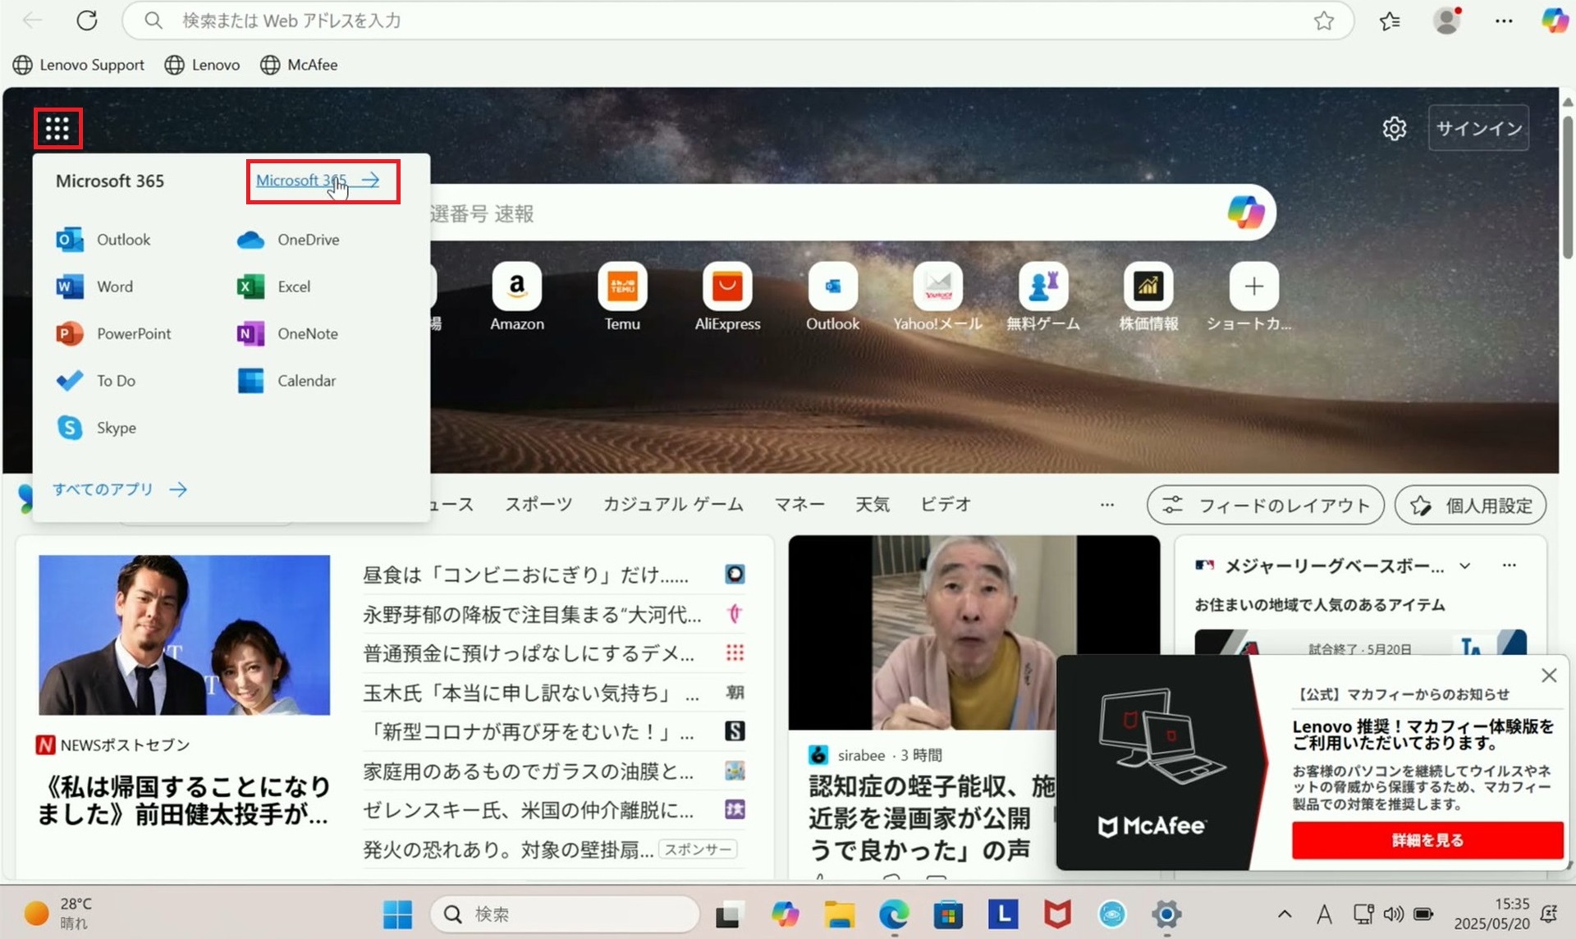Launch OneDrive from the app panel
This screenshot has width=1576, height=939.
click(x=288, y=240)
